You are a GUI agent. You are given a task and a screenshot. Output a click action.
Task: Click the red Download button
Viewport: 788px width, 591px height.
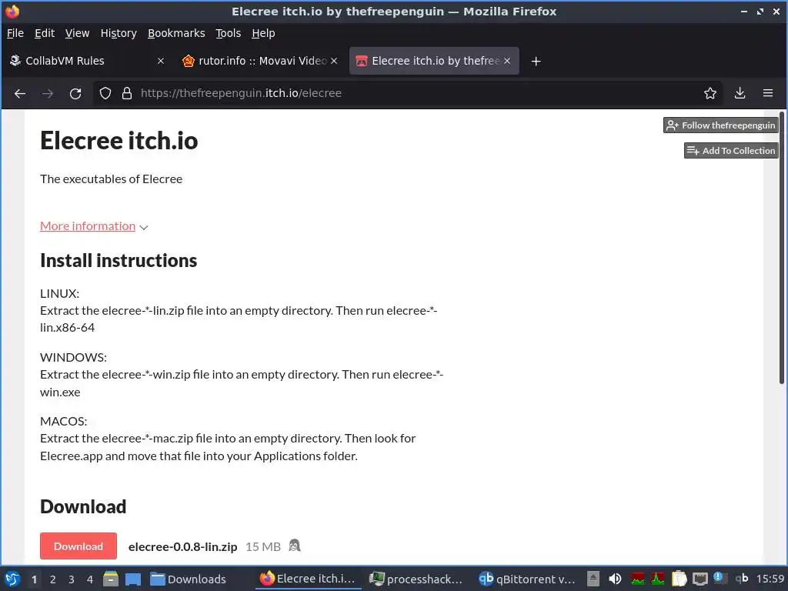click(78, 546)
